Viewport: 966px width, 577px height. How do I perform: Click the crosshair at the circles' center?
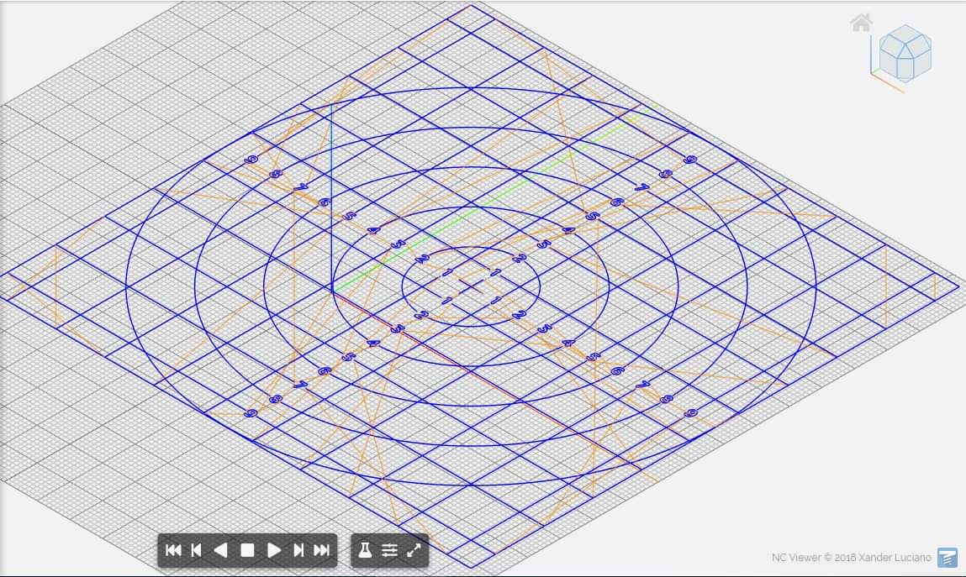tap(471, 286)
